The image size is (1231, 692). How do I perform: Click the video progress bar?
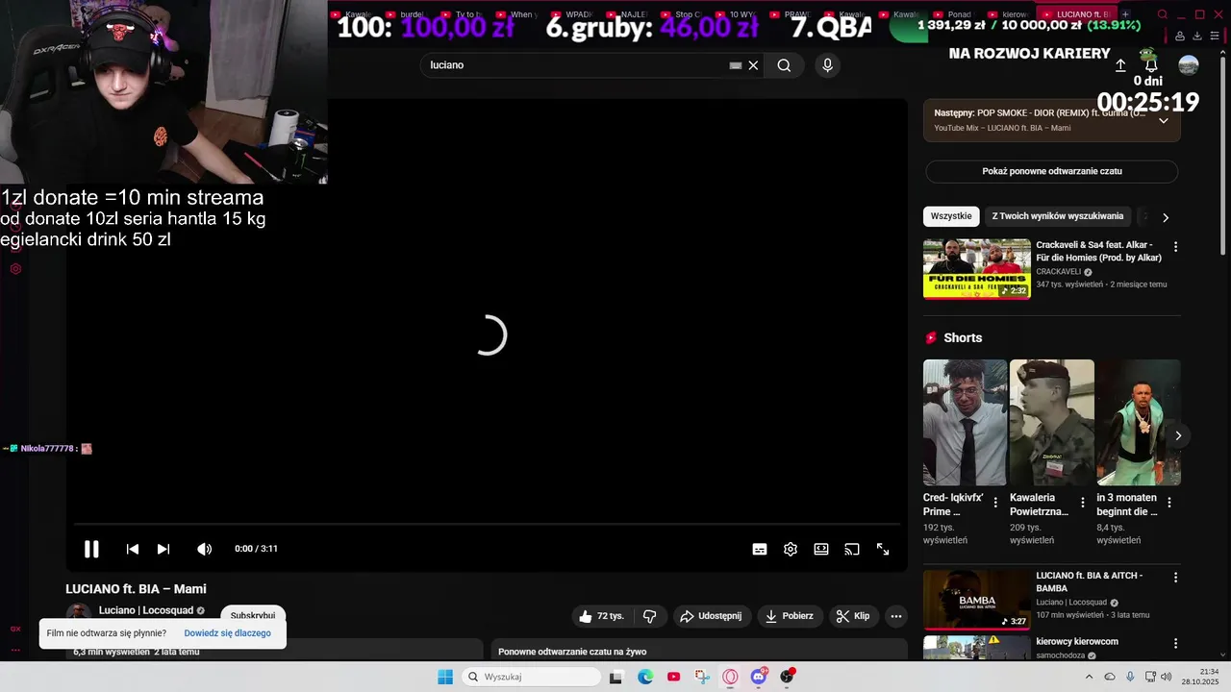click(487, 525)
